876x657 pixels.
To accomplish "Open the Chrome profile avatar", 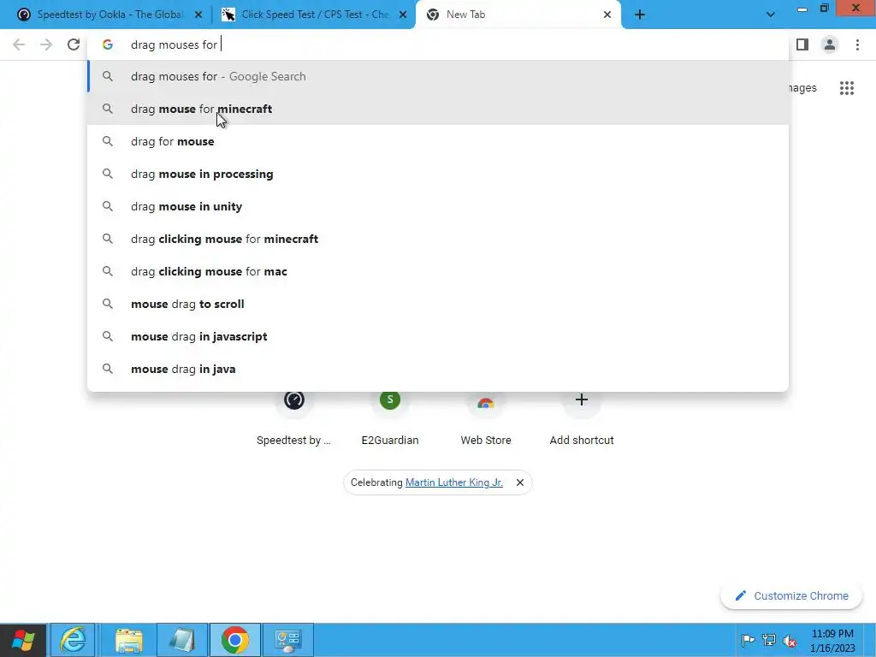I will [x=830, y=44].
